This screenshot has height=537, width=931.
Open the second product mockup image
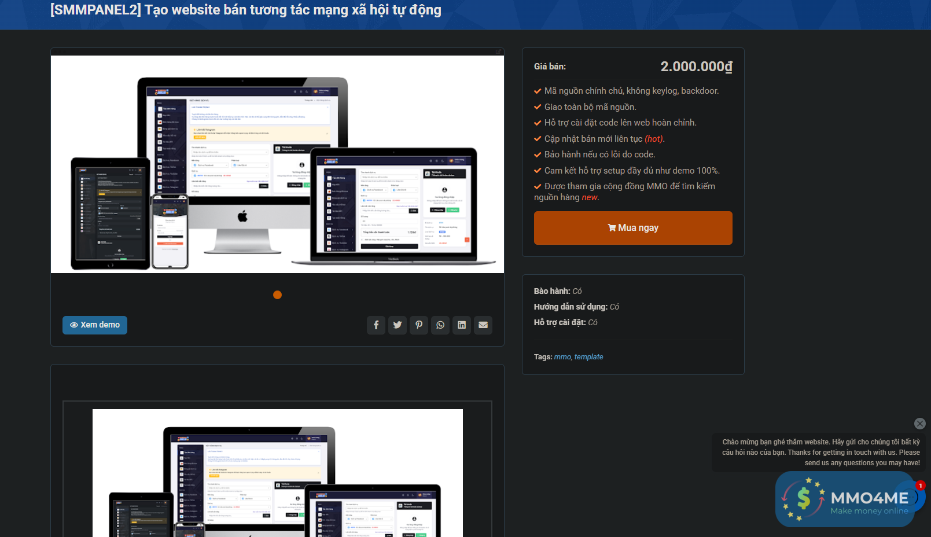coord(278,473)
